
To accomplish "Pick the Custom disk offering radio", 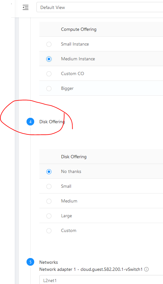I will pos(49,231).
